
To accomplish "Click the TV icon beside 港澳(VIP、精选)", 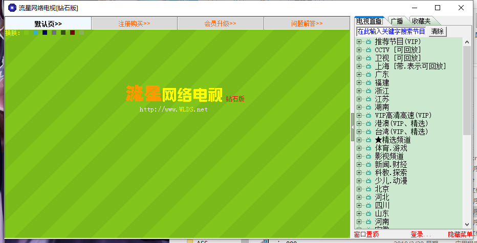I will 368,123.
